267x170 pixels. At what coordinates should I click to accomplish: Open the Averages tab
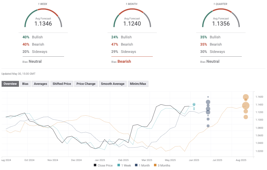40,84
